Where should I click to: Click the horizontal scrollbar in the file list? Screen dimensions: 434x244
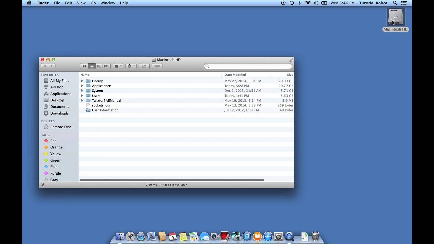pyautogui.click(x=172, y=180)
